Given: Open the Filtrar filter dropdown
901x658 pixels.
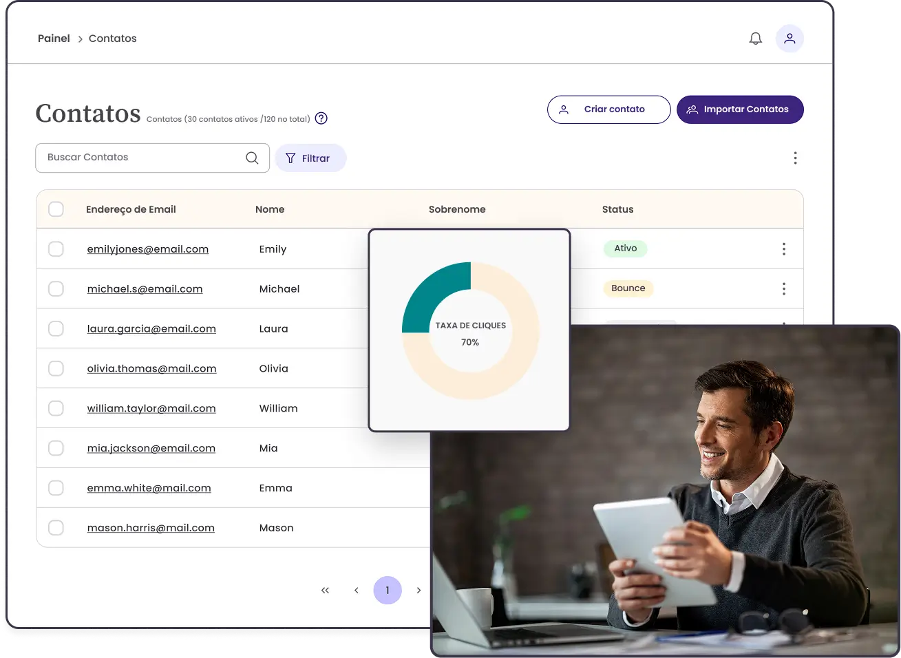Looking at the screenshot, I should tap(310, 158).
